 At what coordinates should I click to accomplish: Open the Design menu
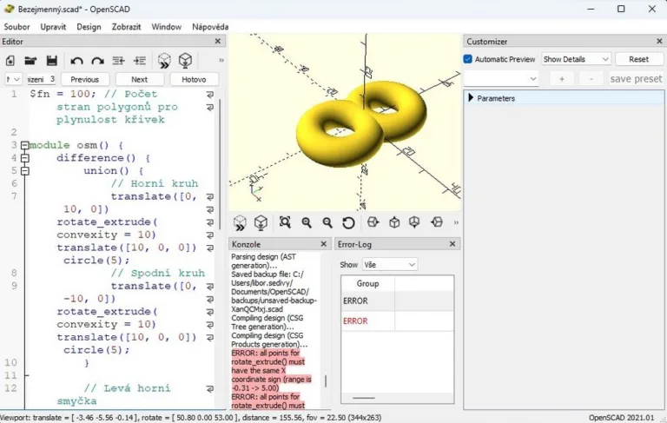point(89,27)
